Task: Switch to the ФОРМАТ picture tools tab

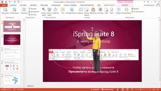Action: 125,5
